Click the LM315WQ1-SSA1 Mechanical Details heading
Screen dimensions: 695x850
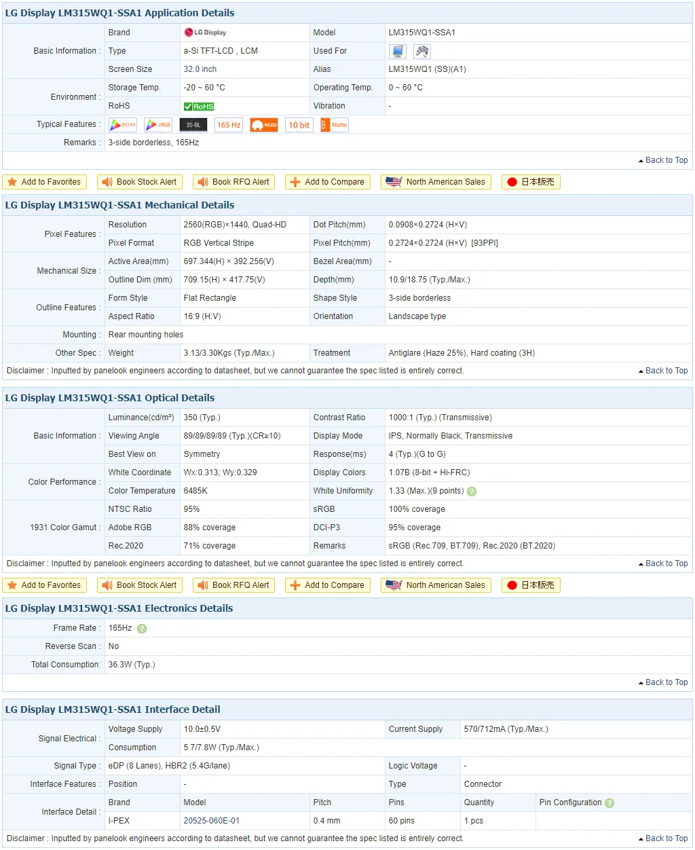[119, 205]
